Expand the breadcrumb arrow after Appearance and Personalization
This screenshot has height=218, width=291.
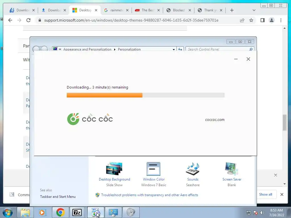(x=115, y=49)
